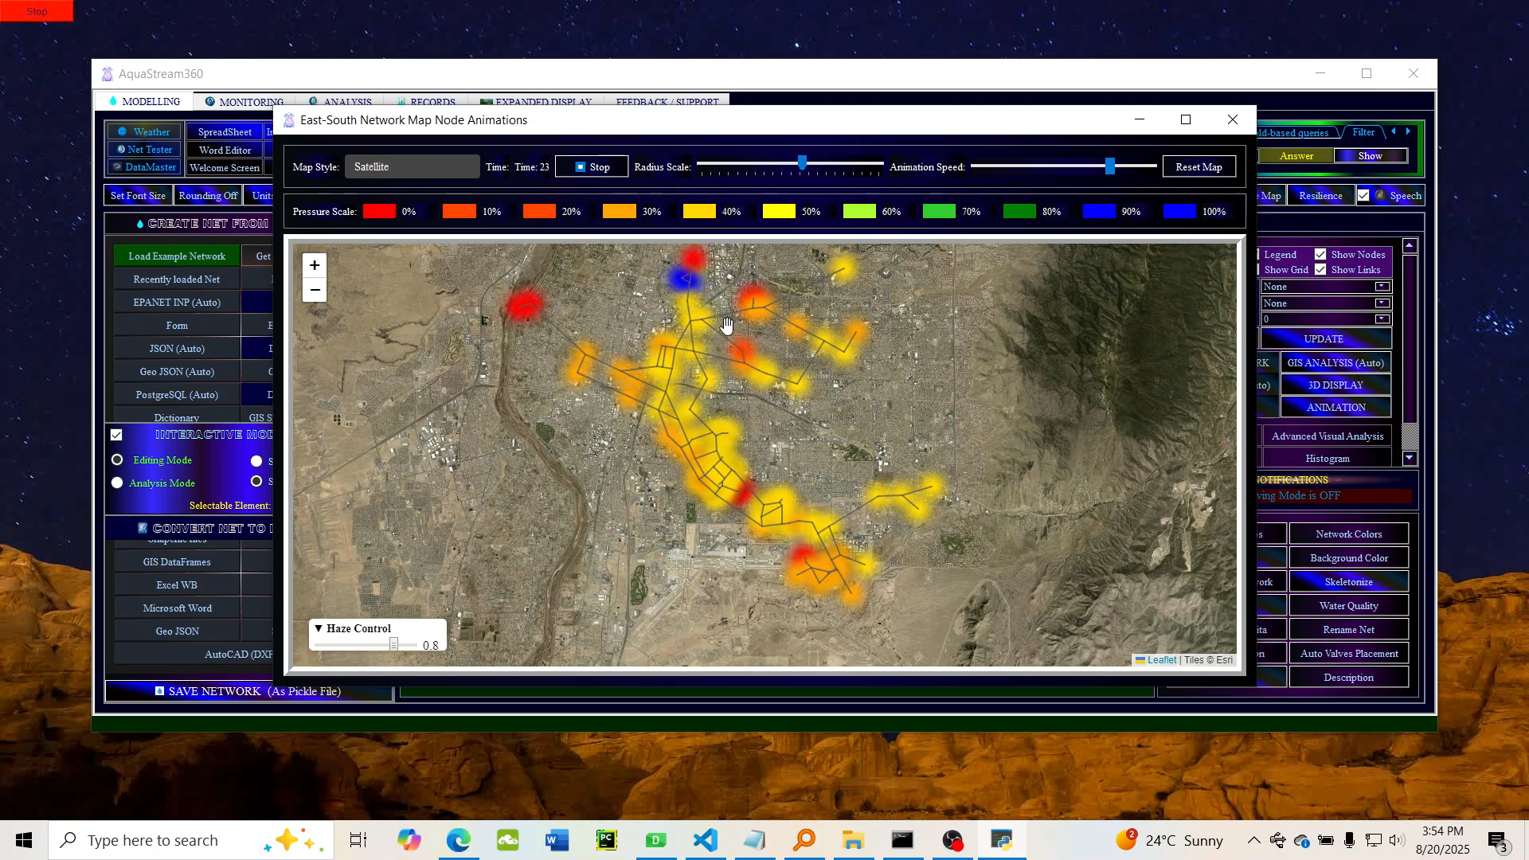Collapse the Haze Control panel
This screenshot has height=860, width=1529.
(319, 628)
